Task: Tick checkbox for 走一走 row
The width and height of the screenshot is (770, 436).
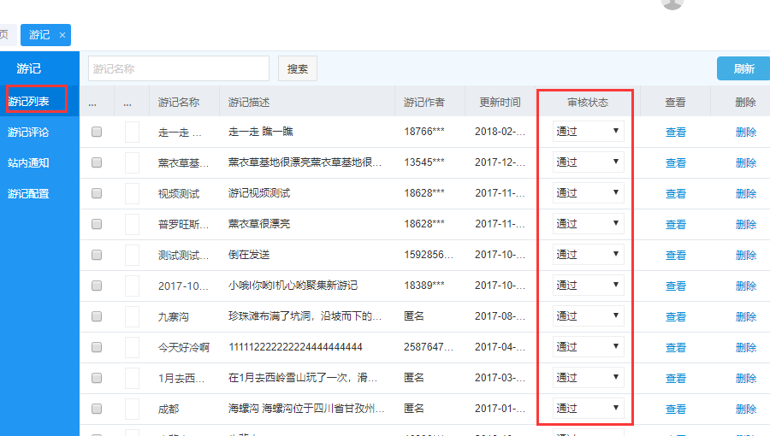Action: click(x=97, y=132)
